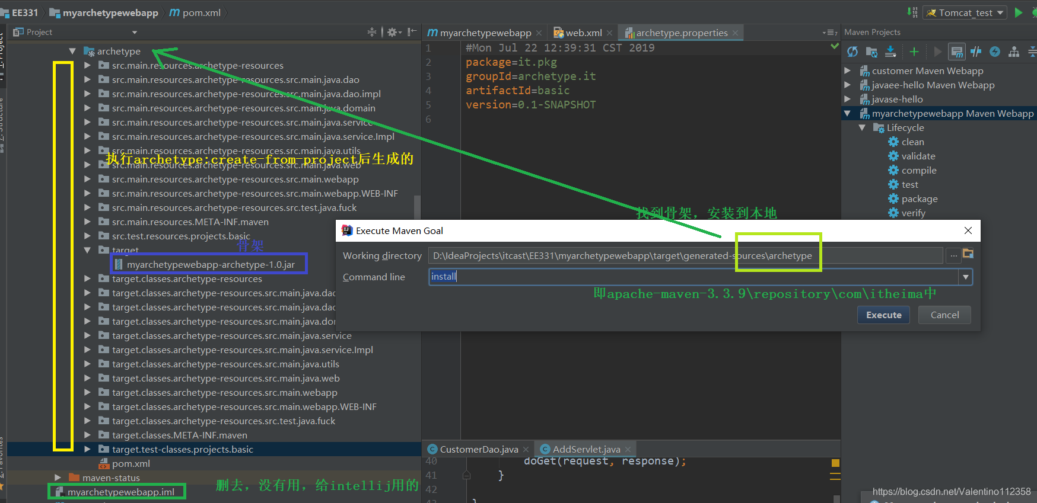Select Maven project folder icon in dialog
The width and height of the screenshot is (1037, 503).
[968, 254]
